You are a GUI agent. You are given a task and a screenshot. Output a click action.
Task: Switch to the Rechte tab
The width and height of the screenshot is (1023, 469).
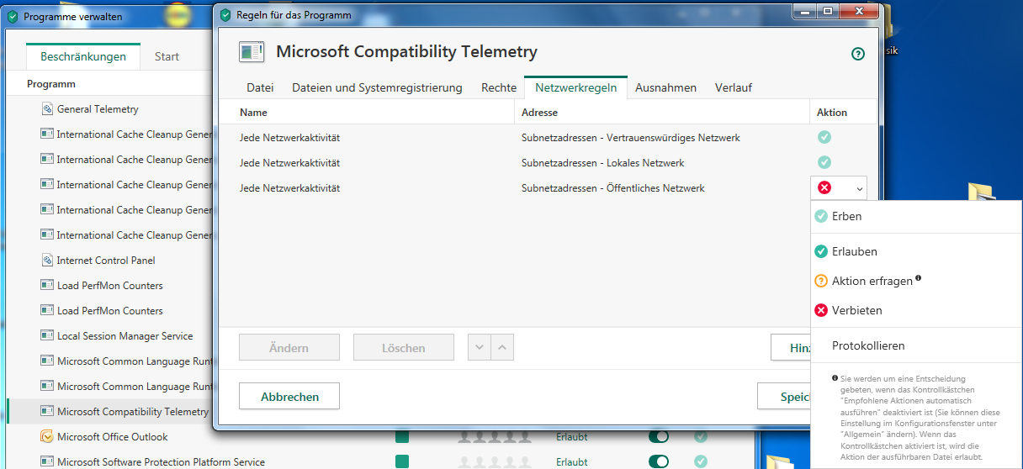coord(499,87)
